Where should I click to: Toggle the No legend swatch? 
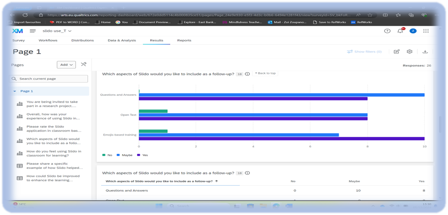pyautogui.click(x=104, y=155)
